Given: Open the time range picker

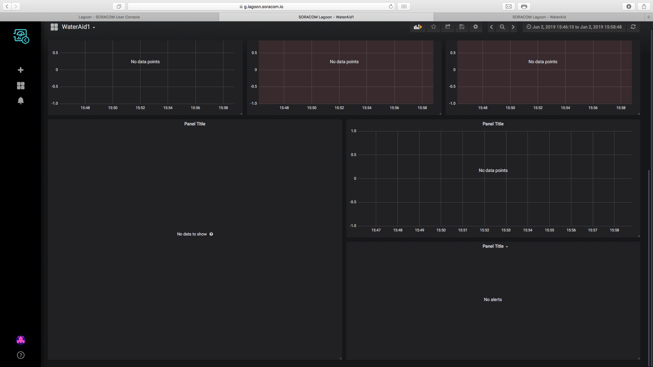Looking at the screenshot, I should click(574, 27).
